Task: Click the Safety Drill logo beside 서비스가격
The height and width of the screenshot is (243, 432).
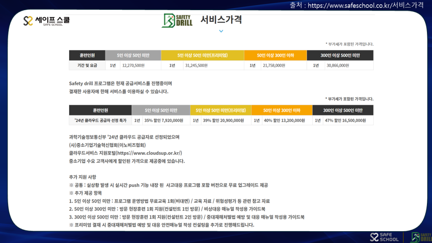Action: coord(177,20)
